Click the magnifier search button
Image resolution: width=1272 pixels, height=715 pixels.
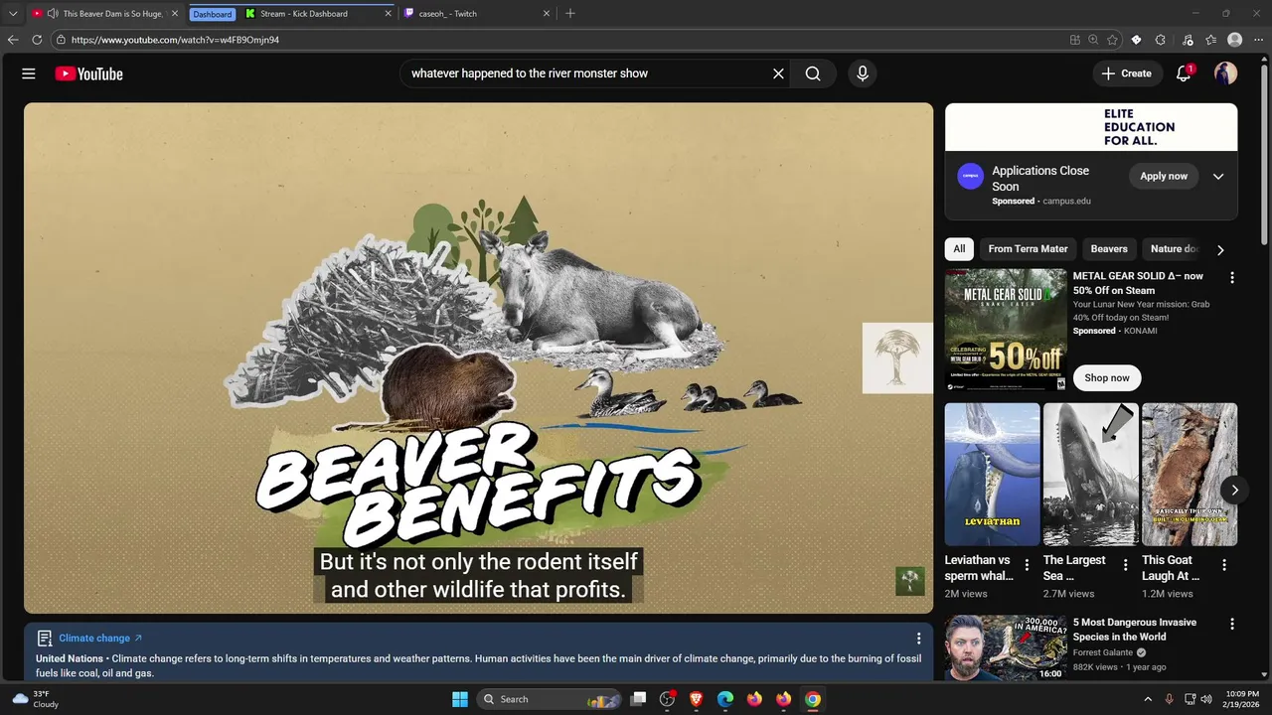pos(813,73)
